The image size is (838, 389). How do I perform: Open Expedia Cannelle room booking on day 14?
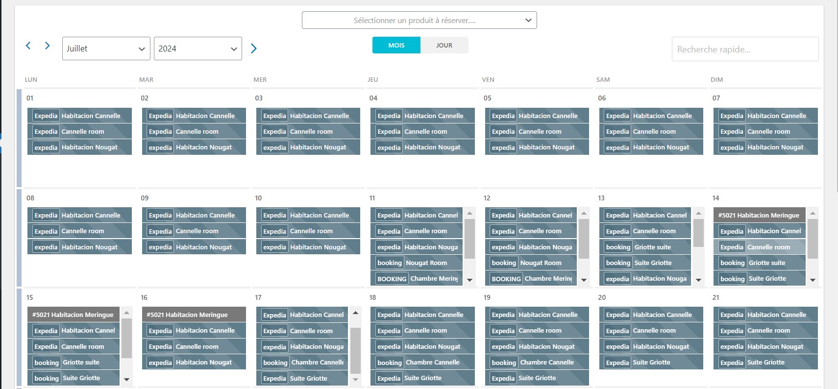760,247
